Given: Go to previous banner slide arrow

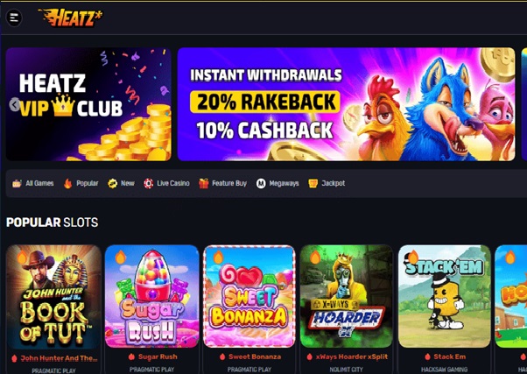Looking at the screenshot, I should tap(14, 104).
